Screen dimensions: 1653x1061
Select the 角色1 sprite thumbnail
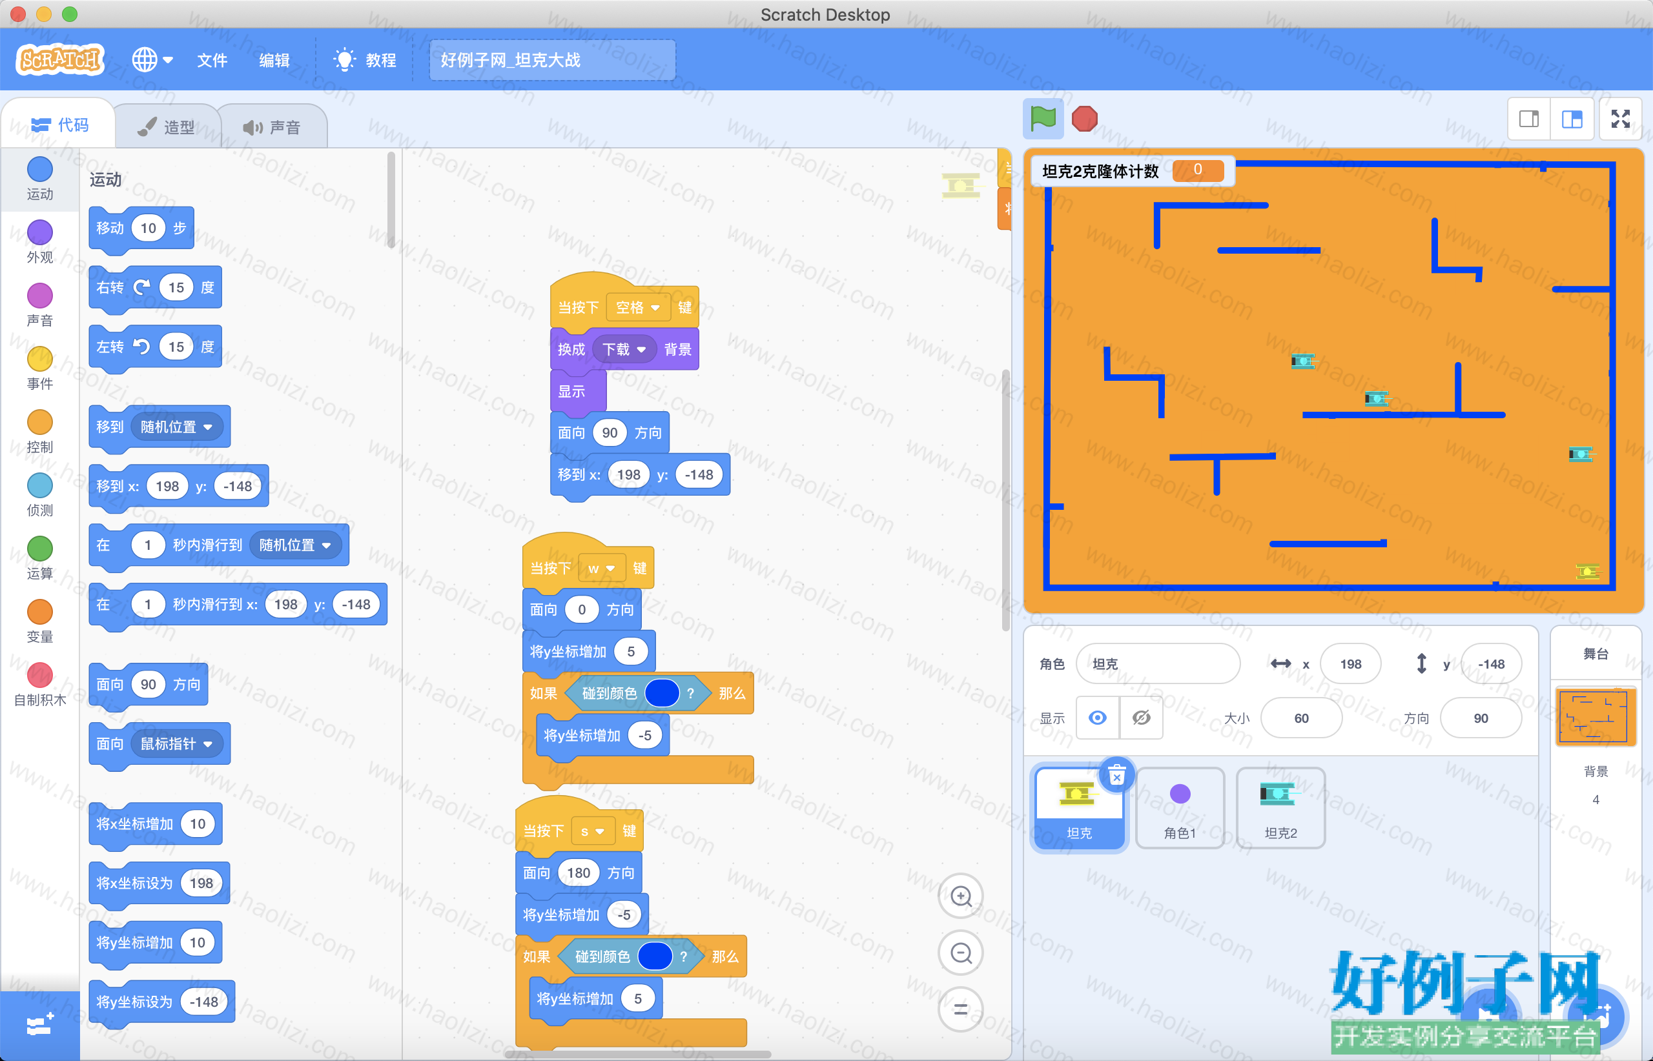pyautogui.click(x=1180, y=809)
